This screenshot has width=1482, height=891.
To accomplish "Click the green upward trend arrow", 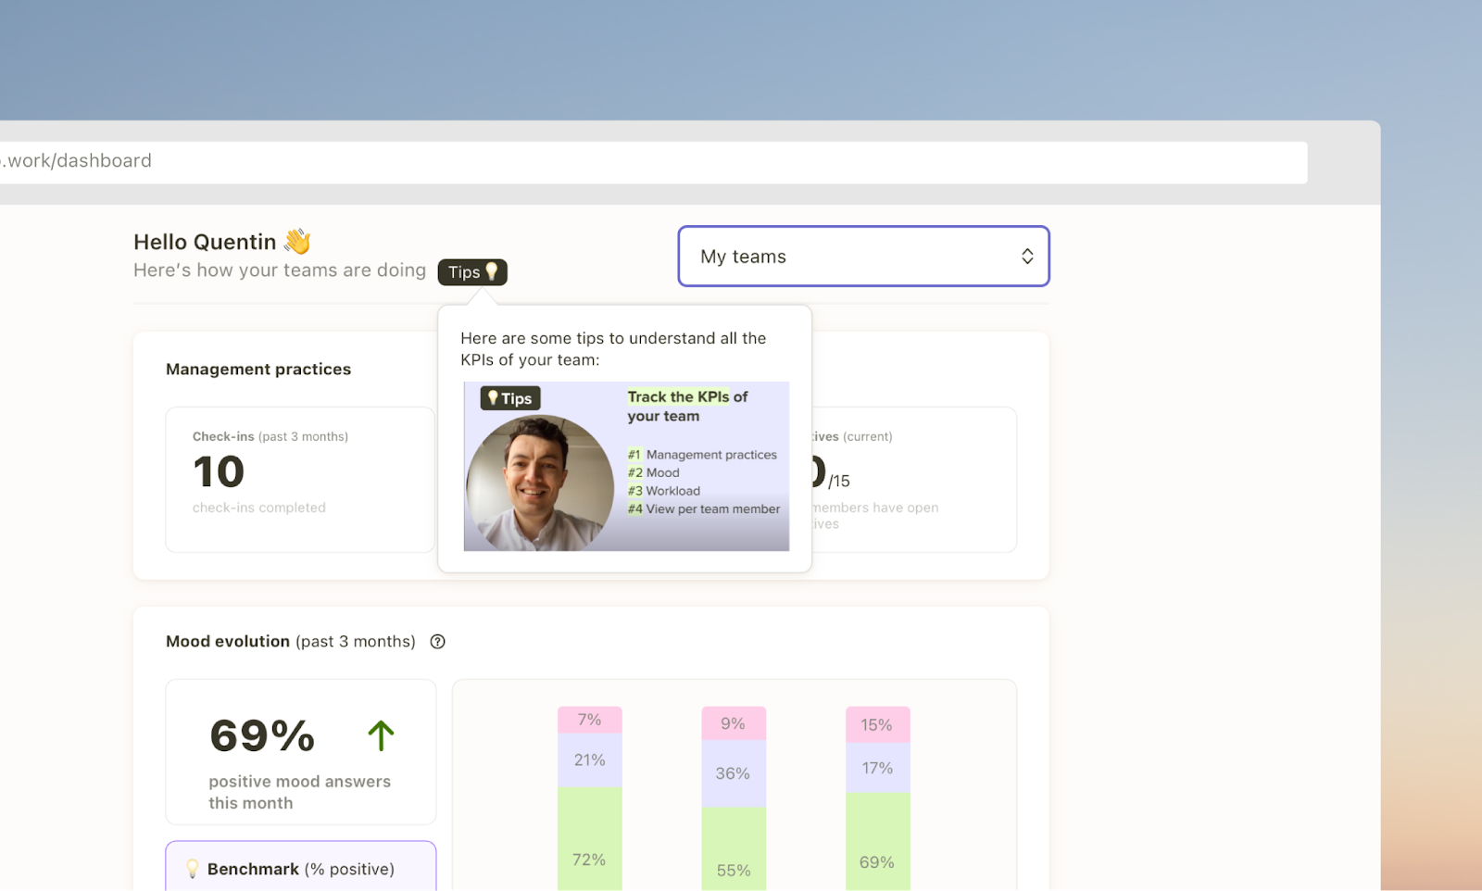I will 380,734.
